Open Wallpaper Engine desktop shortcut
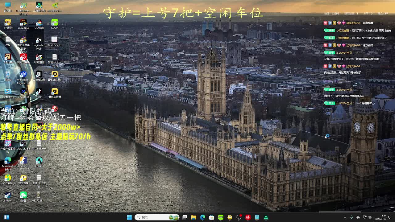The image size is (395, 222). click(23, 75)
